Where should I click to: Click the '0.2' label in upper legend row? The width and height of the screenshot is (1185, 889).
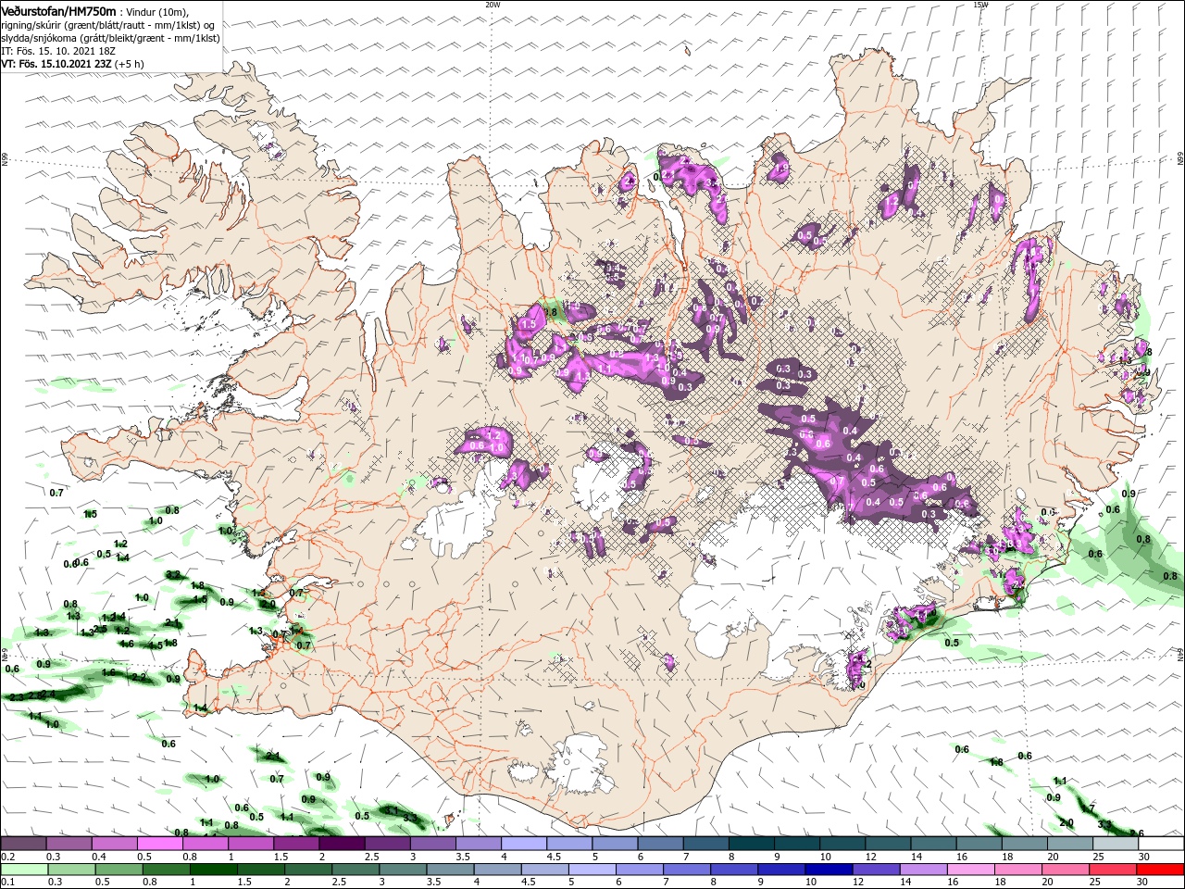[x=7, y=858]
